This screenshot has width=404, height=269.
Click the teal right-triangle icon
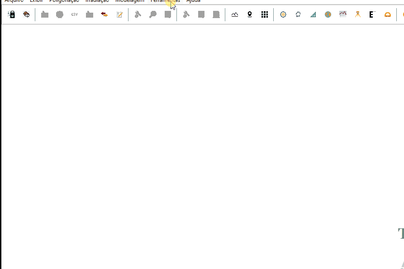(313, 14)
